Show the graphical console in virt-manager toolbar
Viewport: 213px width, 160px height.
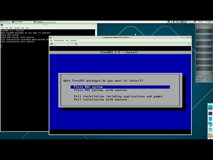tap(52, 44)
